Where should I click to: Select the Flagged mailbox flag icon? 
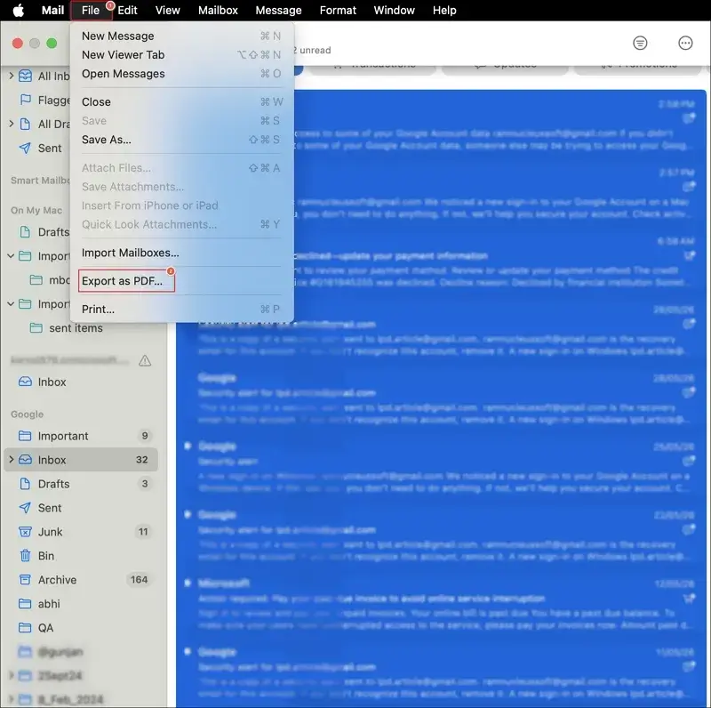26,100
